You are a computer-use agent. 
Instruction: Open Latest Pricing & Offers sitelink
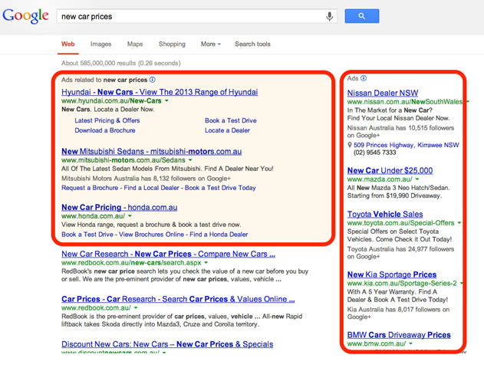click(x=107, y=120)
